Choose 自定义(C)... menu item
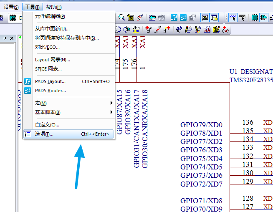Screen dimensions: 273x212 [x=69, y=125]
